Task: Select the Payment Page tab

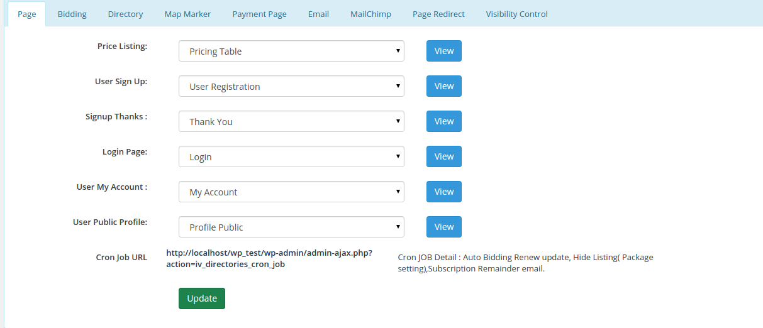Action: click(x=259, y=14)
